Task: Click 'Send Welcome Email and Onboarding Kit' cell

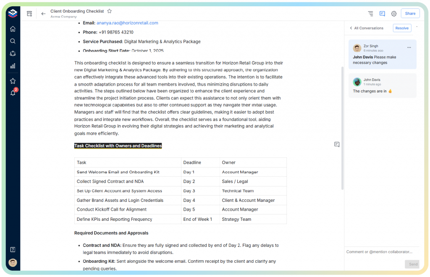Action: [128, 172]
